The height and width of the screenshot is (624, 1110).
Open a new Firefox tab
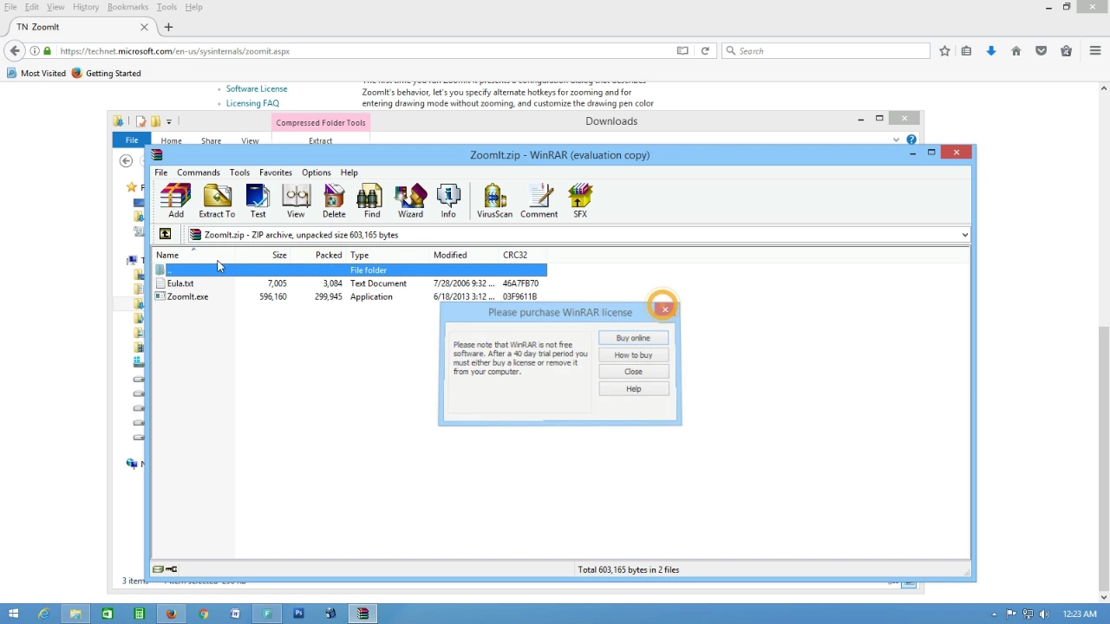[x=168, y=27]
